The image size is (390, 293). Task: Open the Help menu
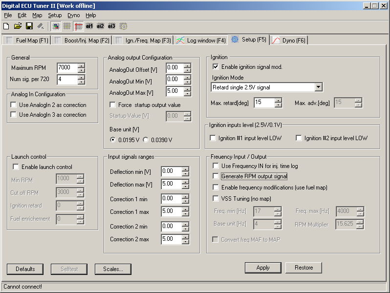coord(91,15)
